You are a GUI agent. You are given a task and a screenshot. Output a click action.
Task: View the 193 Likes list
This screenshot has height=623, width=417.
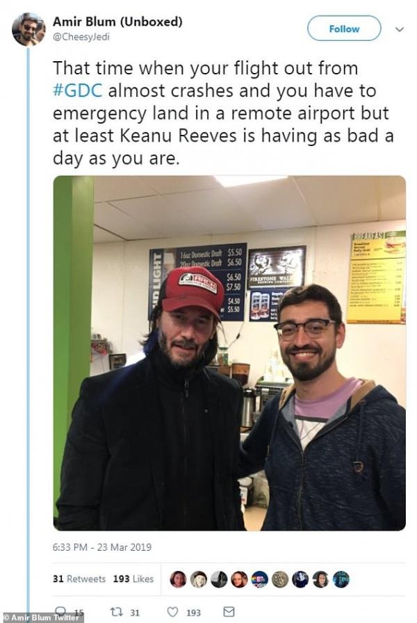pyautogui.click(x=133, y=579)
